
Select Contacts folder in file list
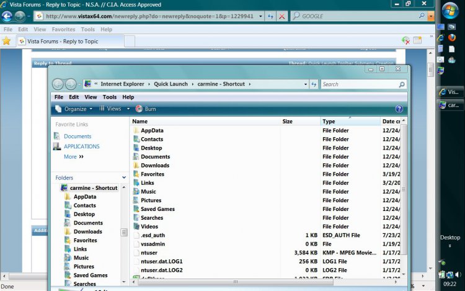click(x=152, y=139)
